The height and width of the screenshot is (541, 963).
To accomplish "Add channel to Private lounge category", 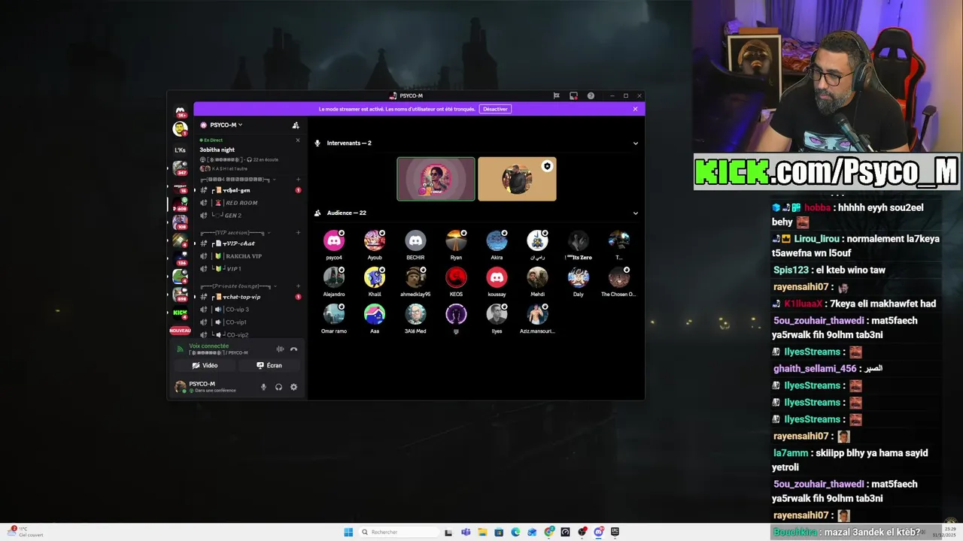I will (298, 286).
